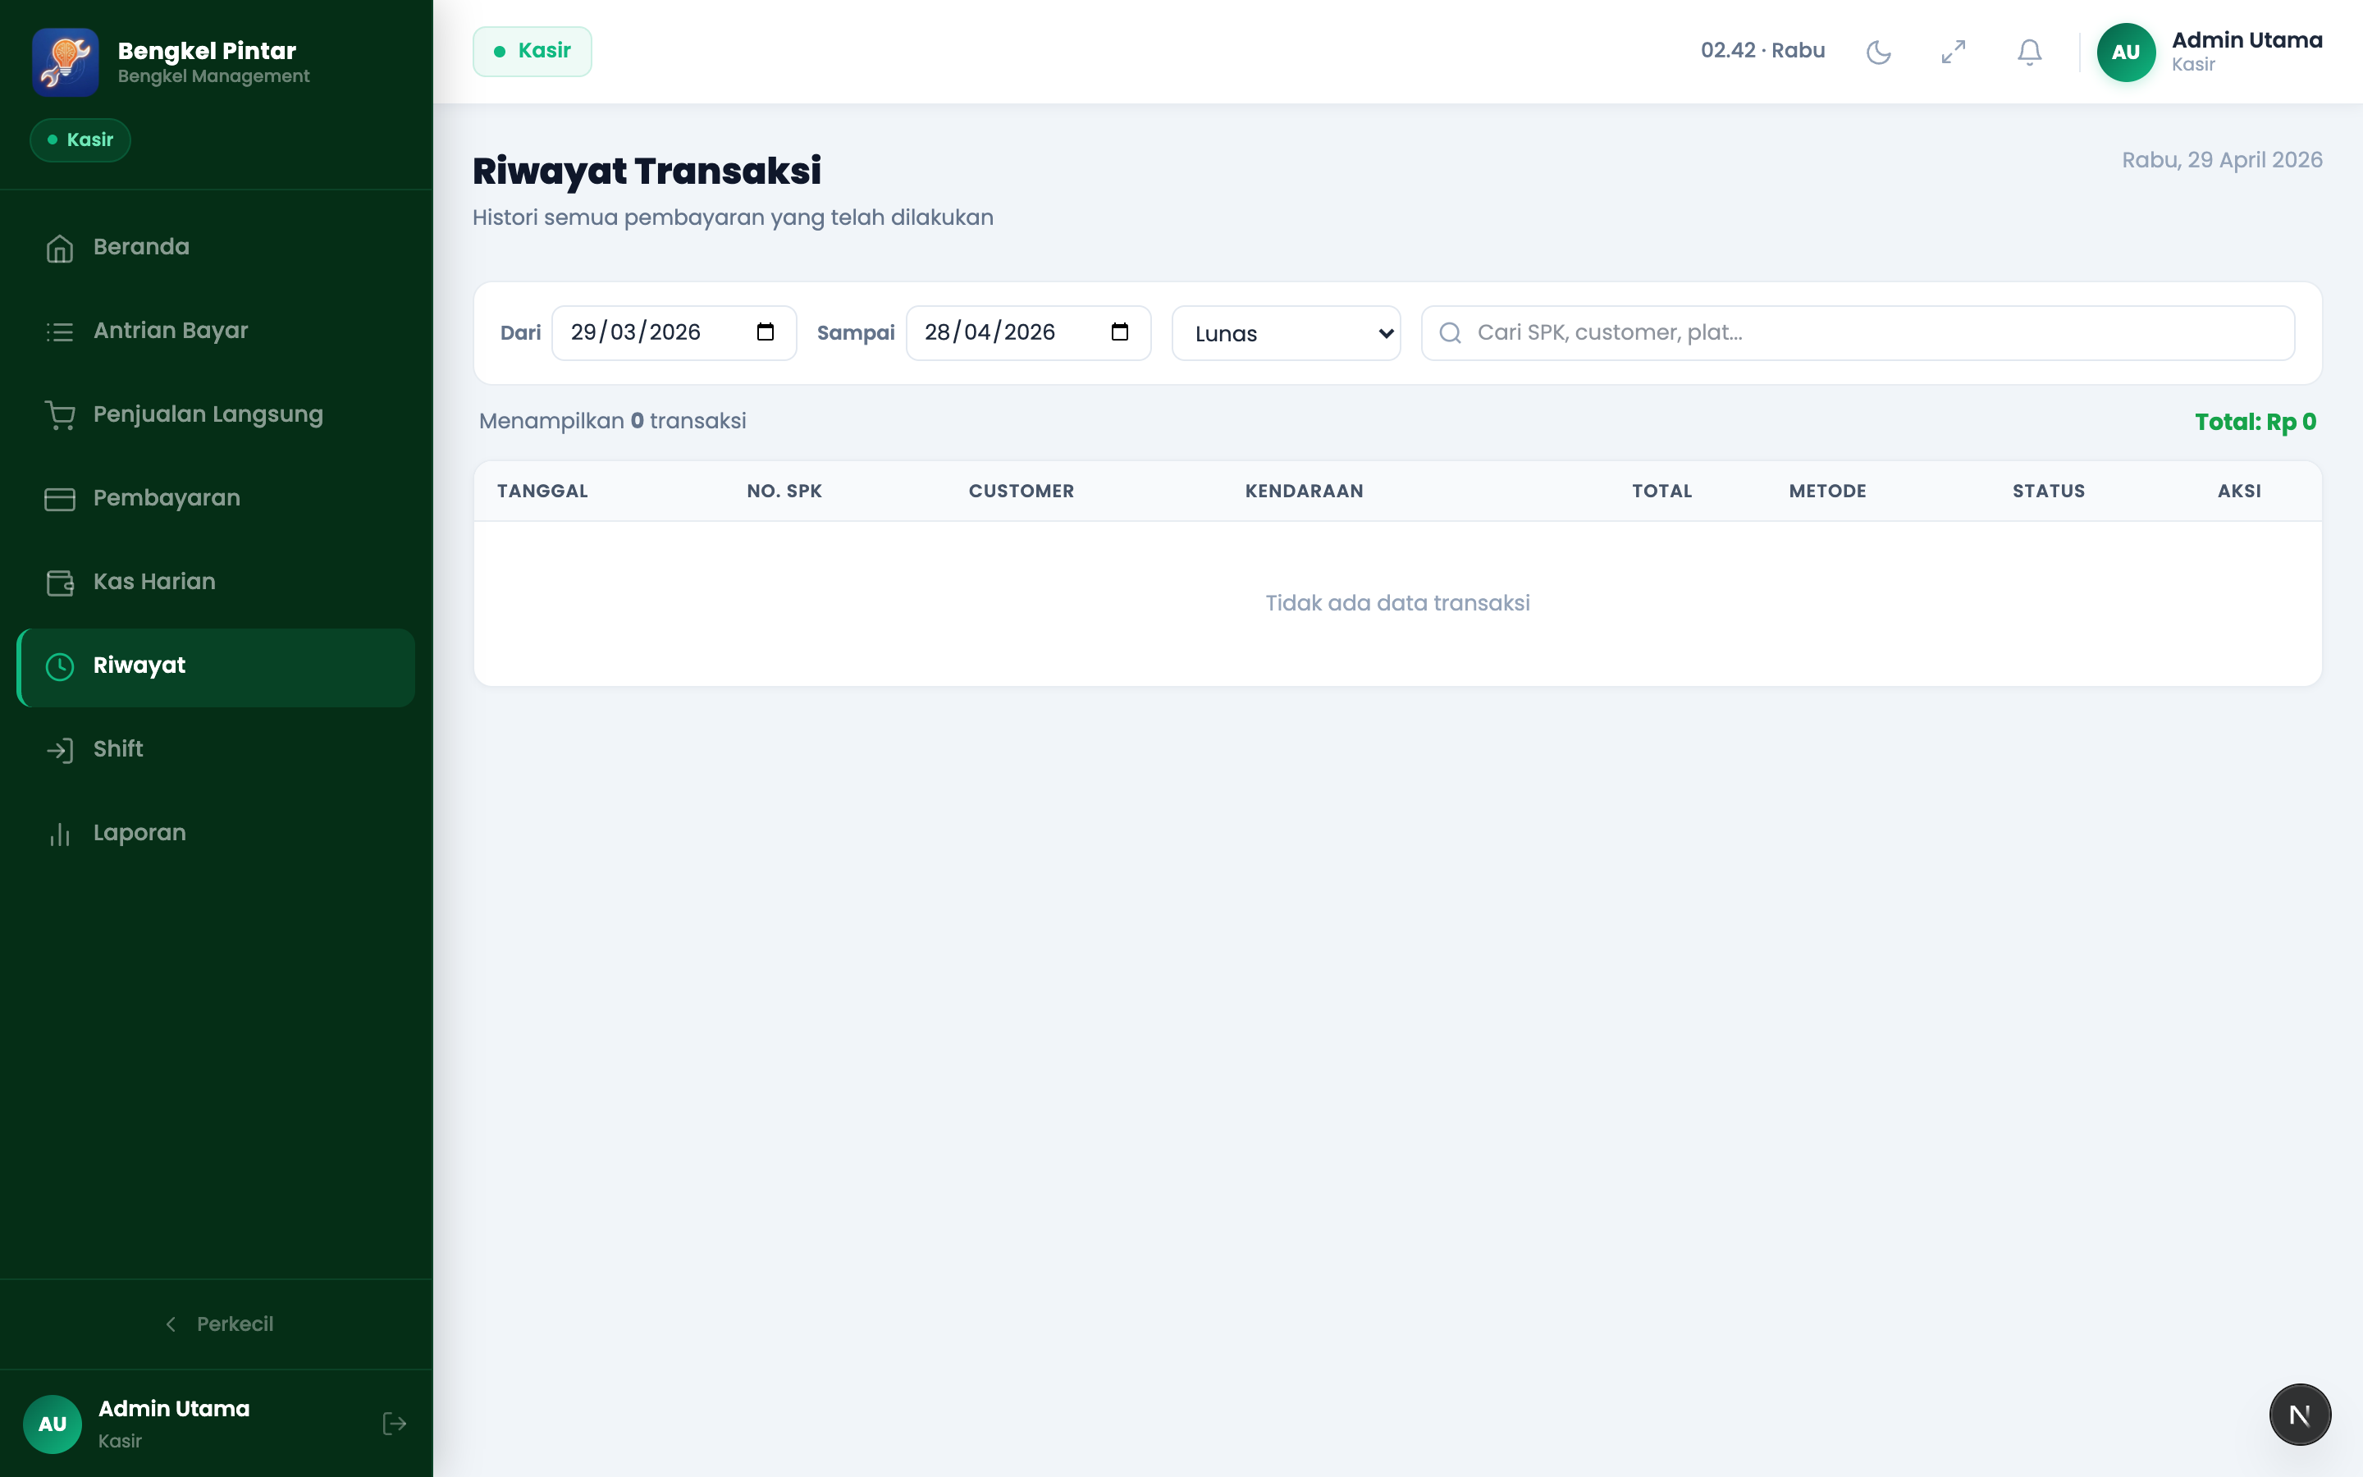Screen dimensions: 2363x1477
Task: Click the AU avatar in top bar
Action: click(x=2126, y=52)
